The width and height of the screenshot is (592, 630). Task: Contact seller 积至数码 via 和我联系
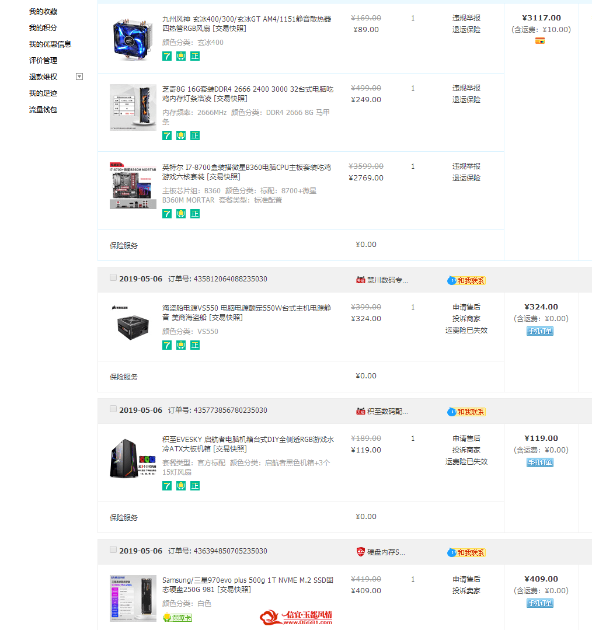tap(466, 412)
